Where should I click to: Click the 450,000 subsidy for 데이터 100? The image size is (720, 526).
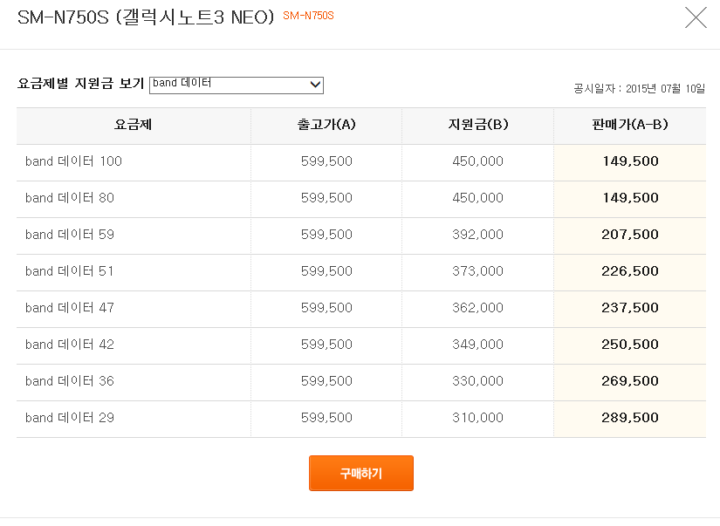(x=477, y=161)
